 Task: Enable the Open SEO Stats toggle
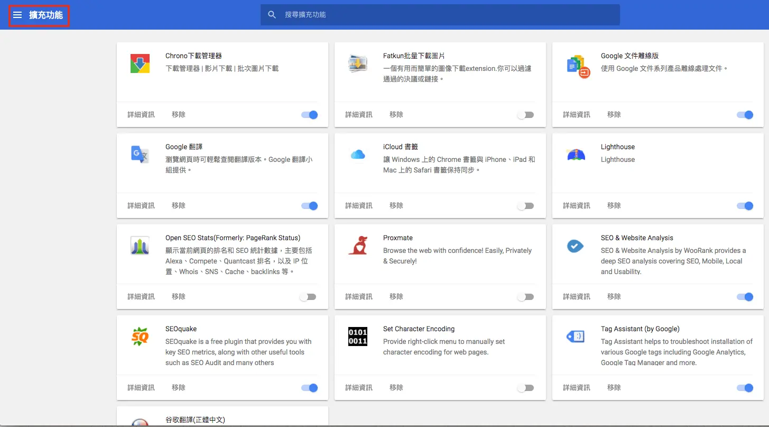pos(308,297)
